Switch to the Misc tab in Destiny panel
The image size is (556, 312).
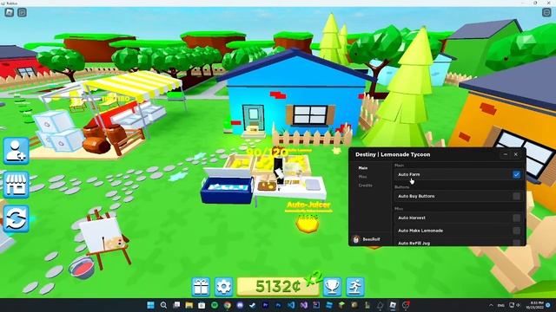pyautogui.click(x=362, y=177)
